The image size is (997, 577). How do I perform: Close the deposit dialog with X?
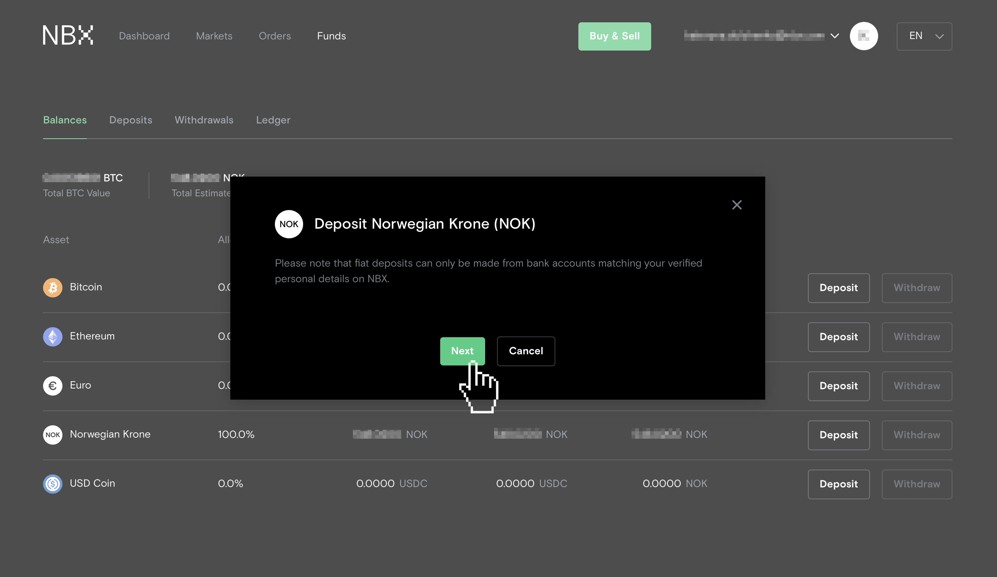click(737, 205)
